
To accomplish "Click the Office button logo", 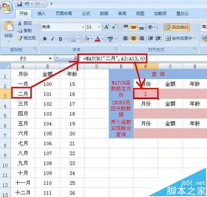I will (x=7, y=7).
